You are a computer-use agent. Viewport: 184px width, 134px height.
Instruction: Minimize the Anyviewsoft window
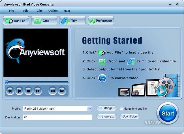170,4
